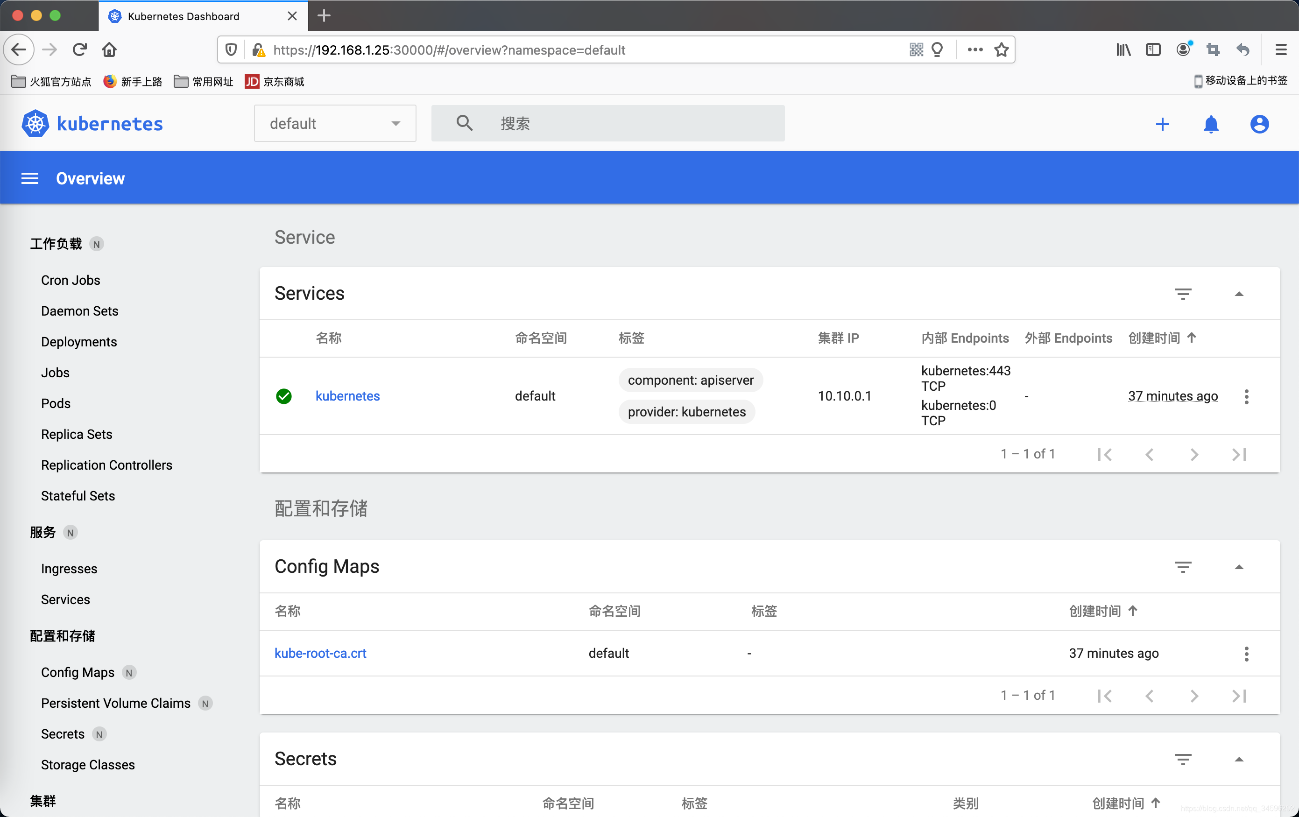
Task: Click the browser address bar URL
Action: click(x=449, y=49)
